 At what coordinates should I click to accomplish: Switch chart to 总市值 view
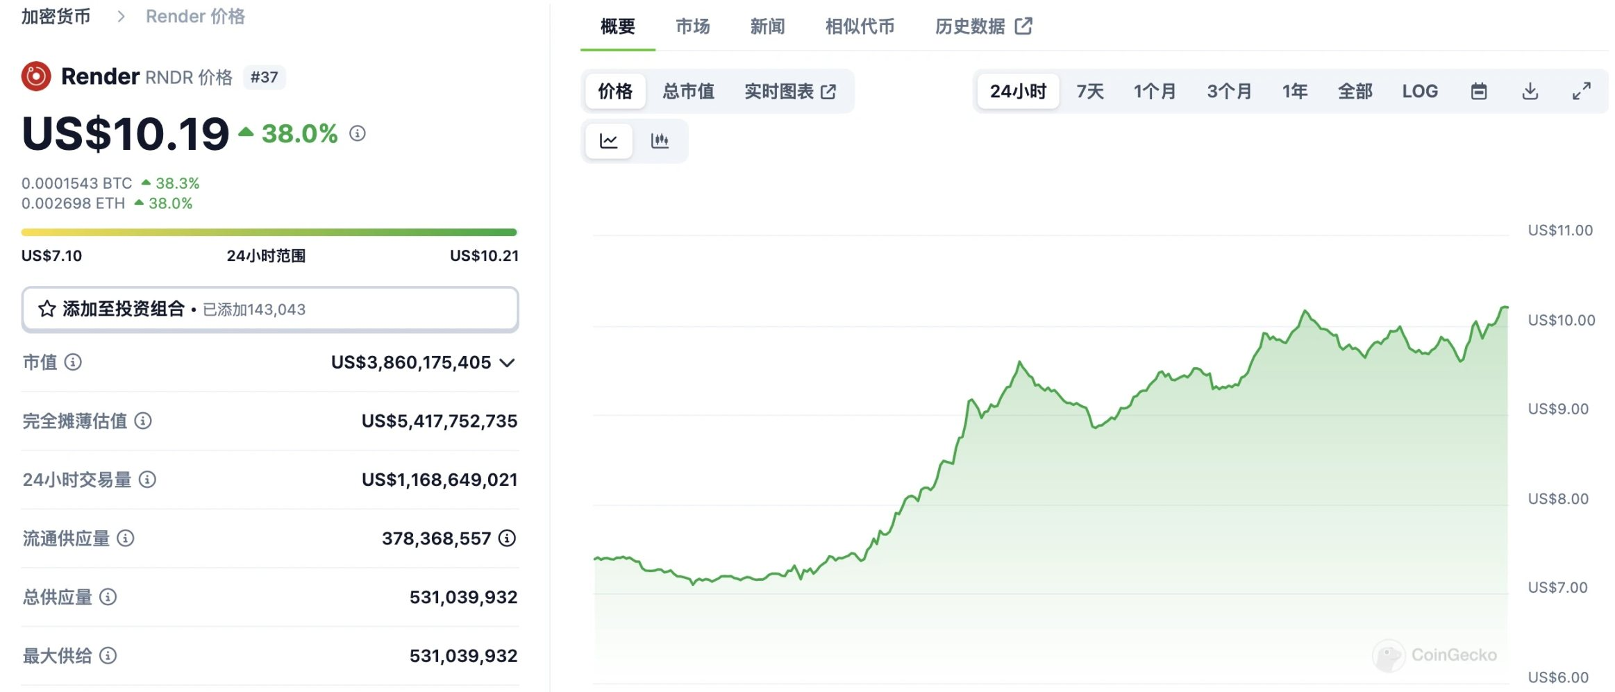[x=689, y=91]
